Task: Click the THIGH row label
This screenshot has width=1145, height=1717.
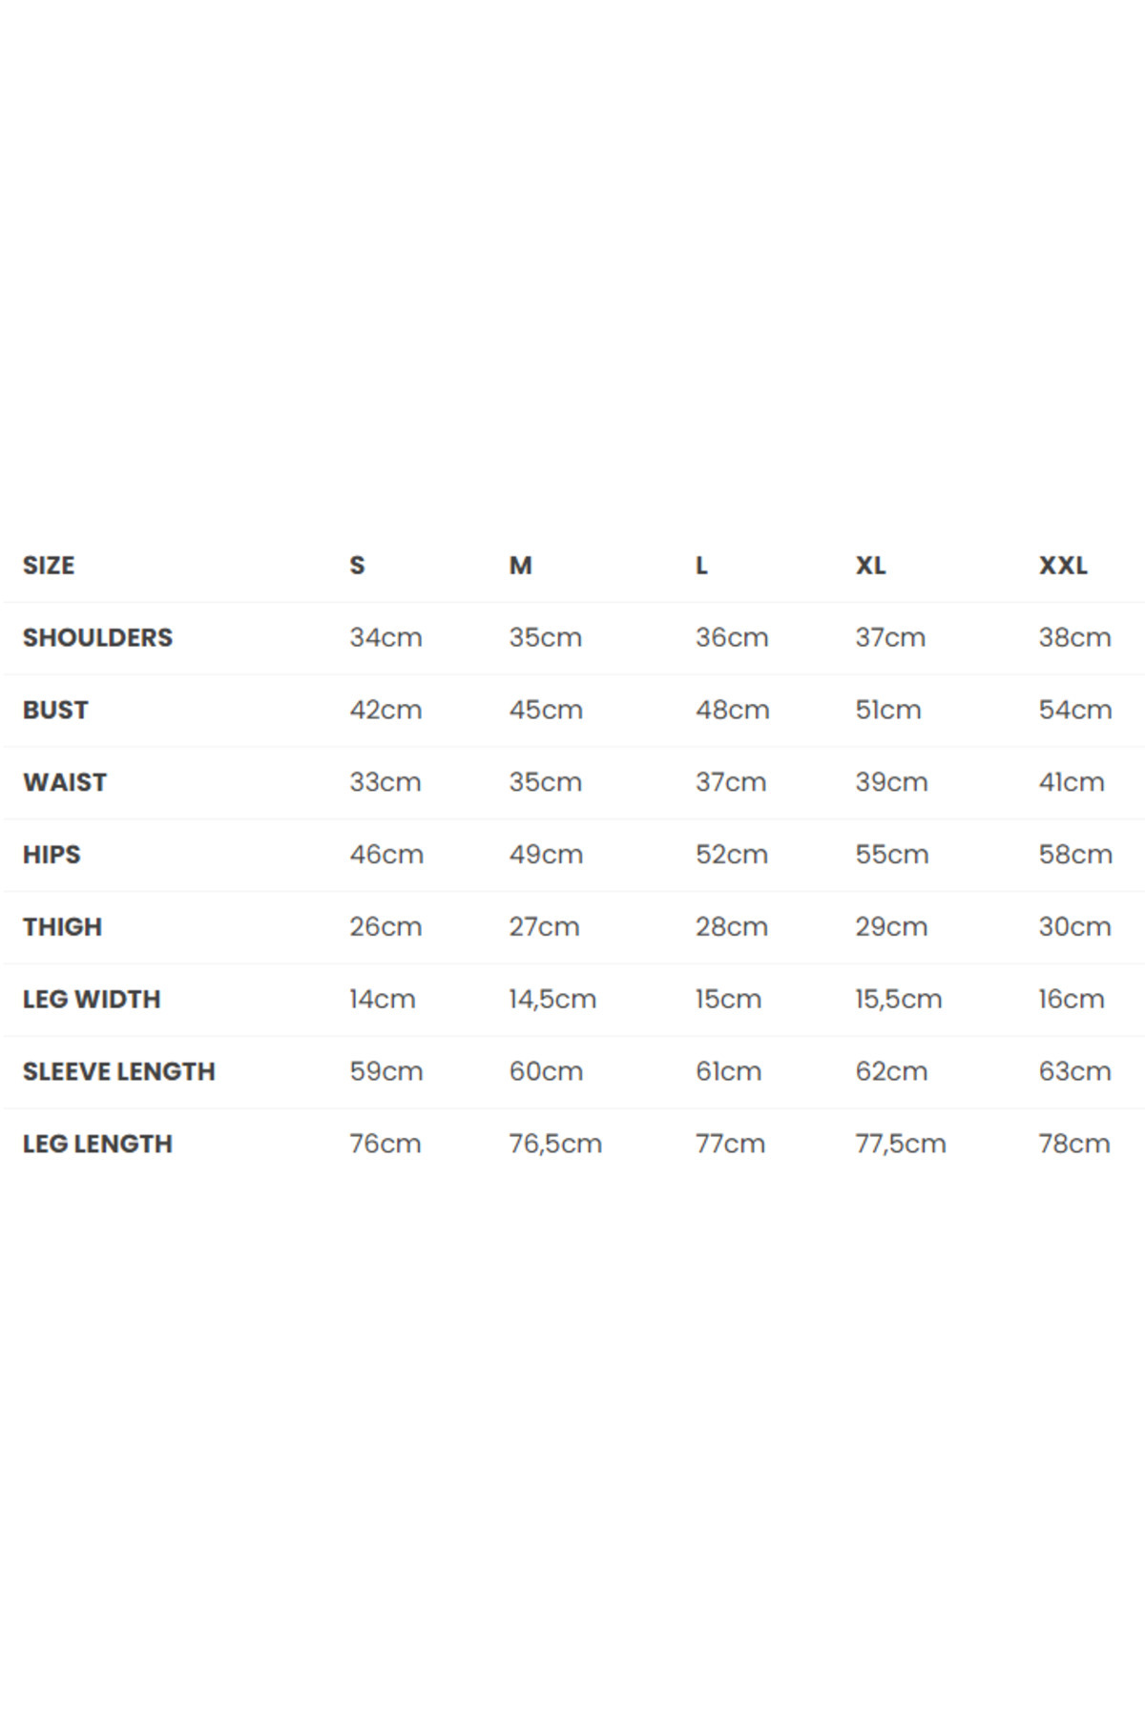Action: [x=62, y=927]
